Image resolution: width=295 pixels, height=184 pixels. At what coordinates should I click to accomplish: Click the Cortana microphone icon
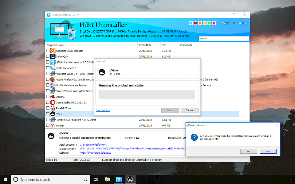86,179
